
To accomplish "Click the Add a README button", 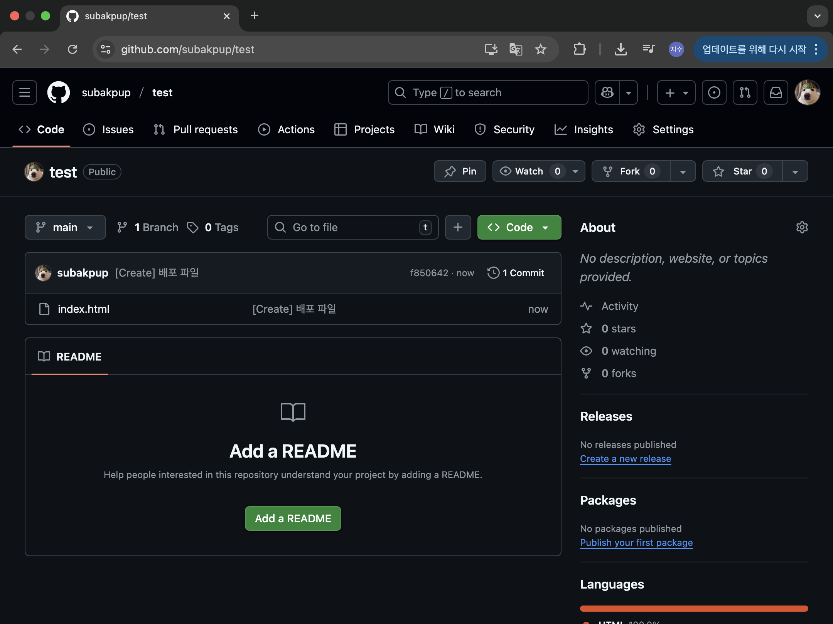I will point(293,518).
